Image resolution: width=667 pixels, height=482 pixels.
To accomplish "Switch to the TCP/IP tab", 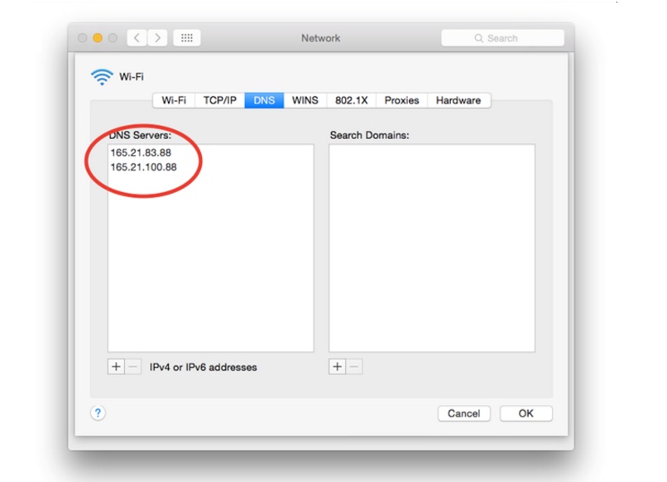I will point(219,100).
